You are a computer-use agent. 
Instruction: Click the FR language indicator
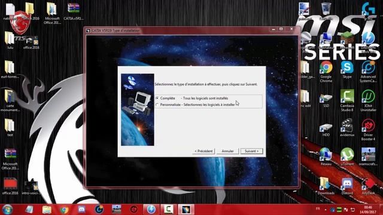pos(318,209)
